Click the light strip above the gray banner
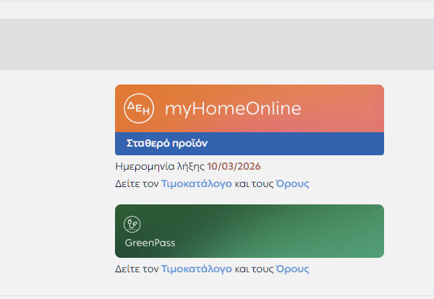Image resolution: width=434 pixels, height=299 pixels. click(217, 10)
